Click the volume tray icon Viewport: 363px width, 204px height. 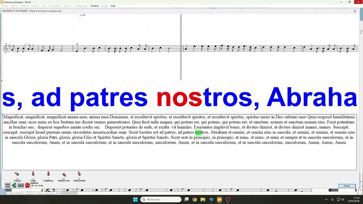343,199
